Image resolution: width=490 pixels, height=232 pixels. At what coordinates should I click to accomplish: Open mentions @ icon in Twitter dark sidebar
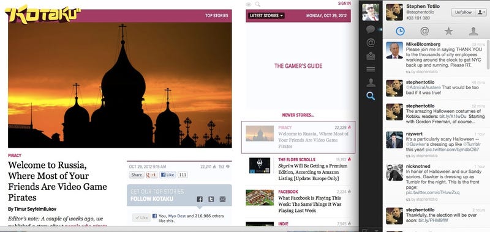pos(371,43)
